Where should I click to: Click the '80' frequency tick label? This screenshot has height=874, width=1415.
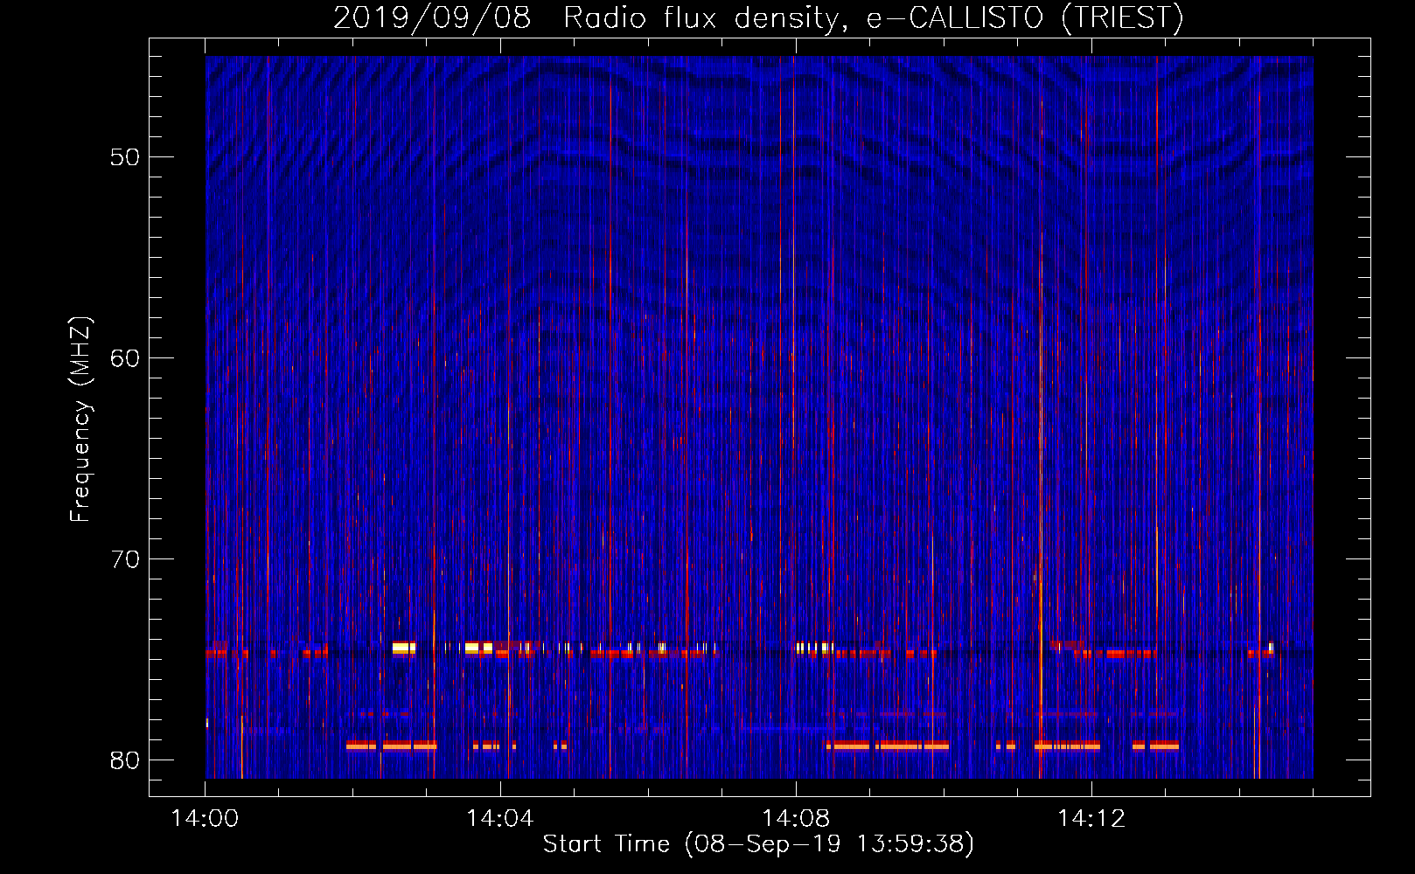(x=125, y=760)
